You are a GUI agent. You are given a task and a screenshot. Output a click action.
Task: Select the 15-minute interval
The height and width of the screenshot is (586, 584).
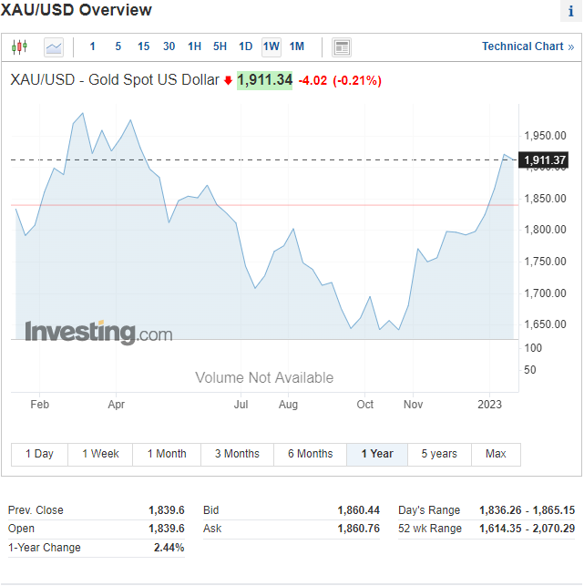(144, 46)
